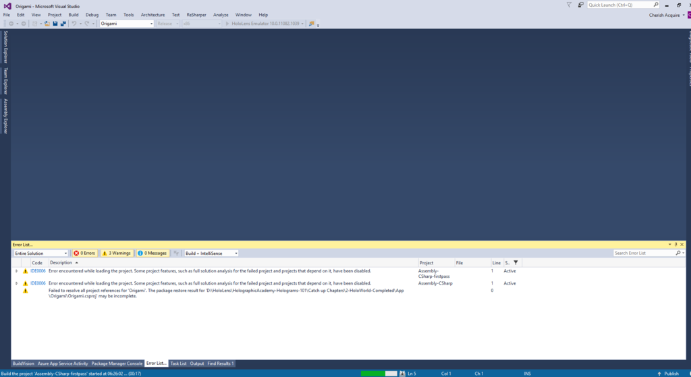
Task: Open the Entire Solution scope dropdown
Action: (40, 253)
